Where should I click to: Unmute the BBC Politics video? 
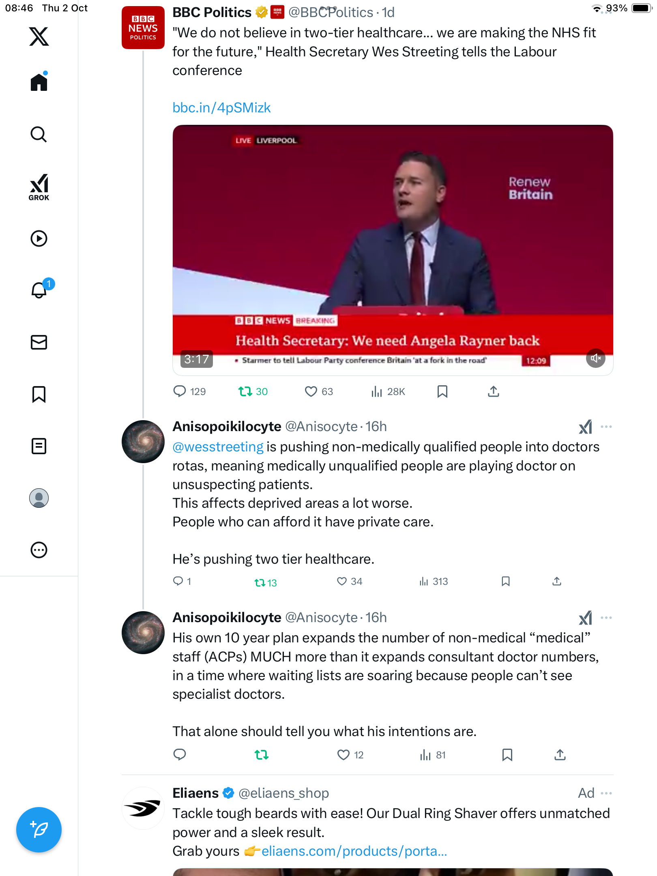coord(595,358)
